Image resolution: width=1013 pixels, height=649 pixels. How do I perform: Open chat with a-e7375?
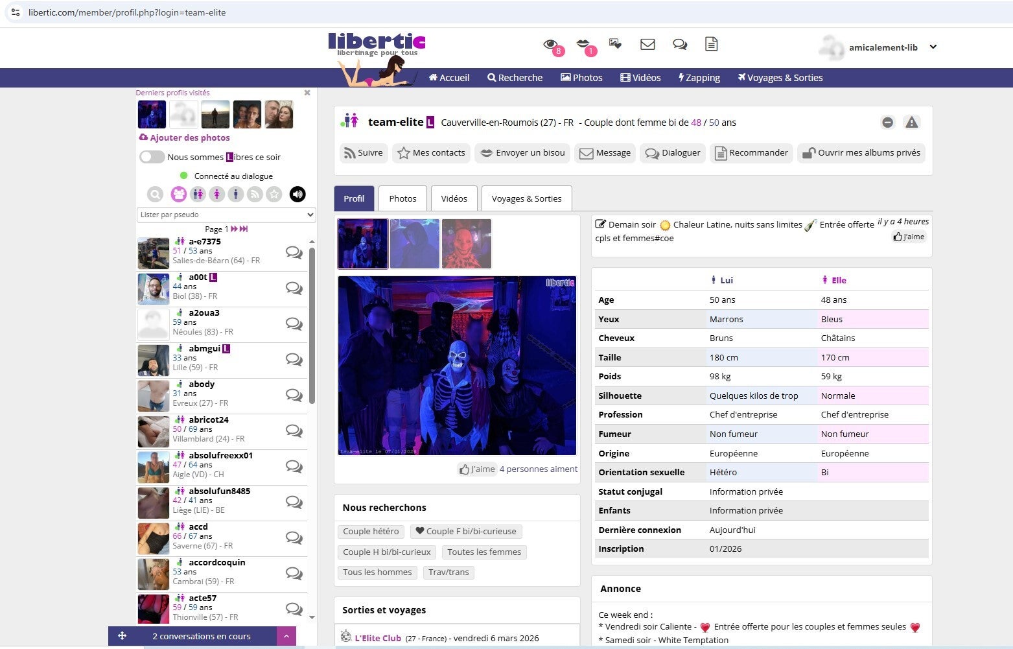[x=294, y=252]
